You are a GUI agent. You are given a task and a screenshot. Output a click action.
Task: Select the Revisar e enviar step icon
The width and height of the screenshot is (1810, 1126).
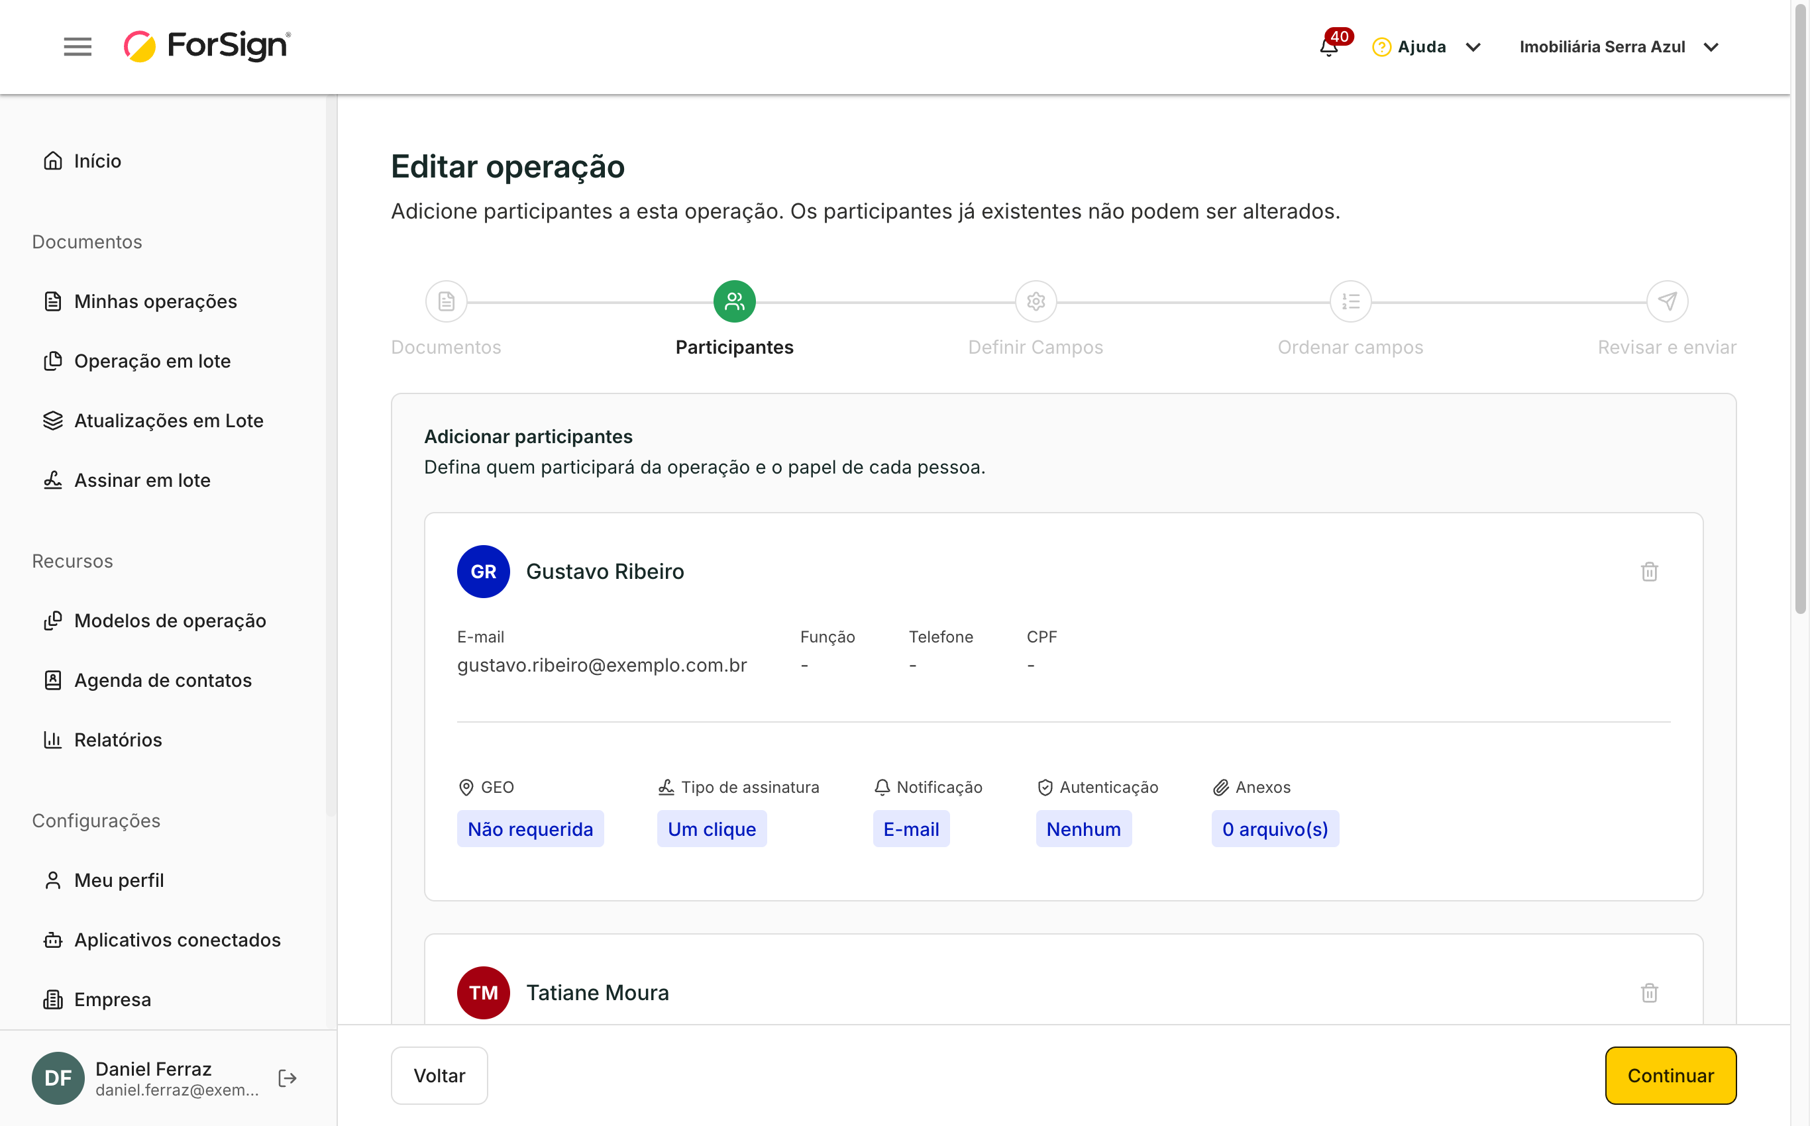pos(1667,301)
